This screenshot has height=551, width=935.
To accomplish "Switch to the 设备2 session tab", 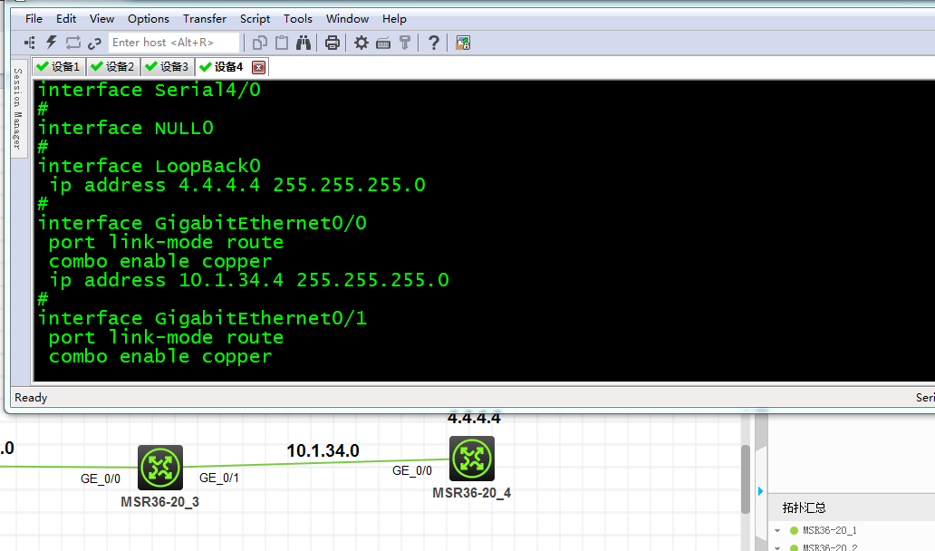I will pyautogui.click(x=113, y=67).
